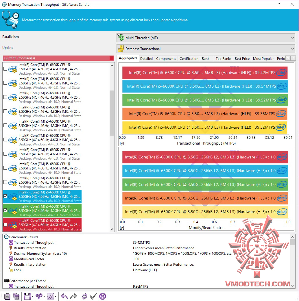
Task: Switch to the Detailed tab
Action: (x=146, y=58)
